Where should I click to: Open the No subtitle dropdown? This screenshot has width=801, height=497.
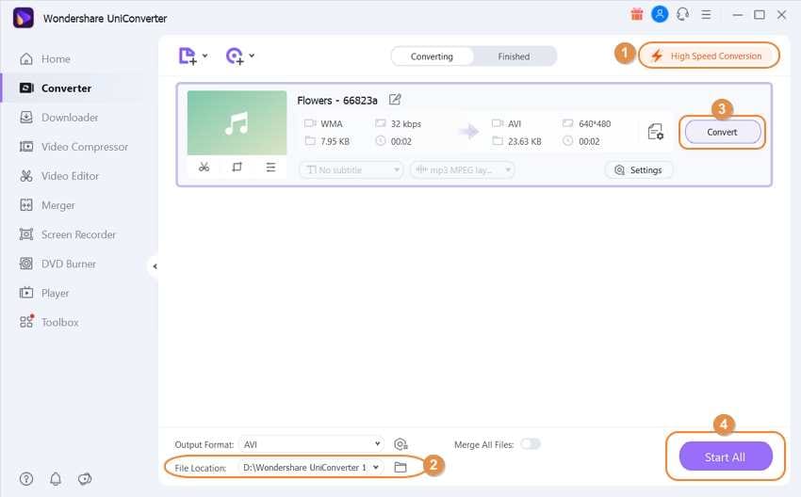point(351,170)
